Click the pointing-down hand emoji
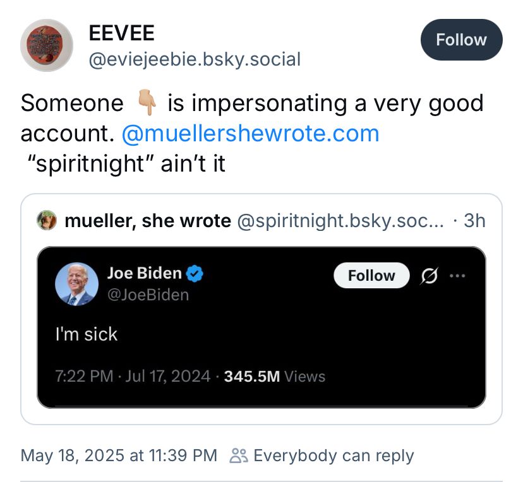Viewport: 523px width, 482px height. point(146,103)
